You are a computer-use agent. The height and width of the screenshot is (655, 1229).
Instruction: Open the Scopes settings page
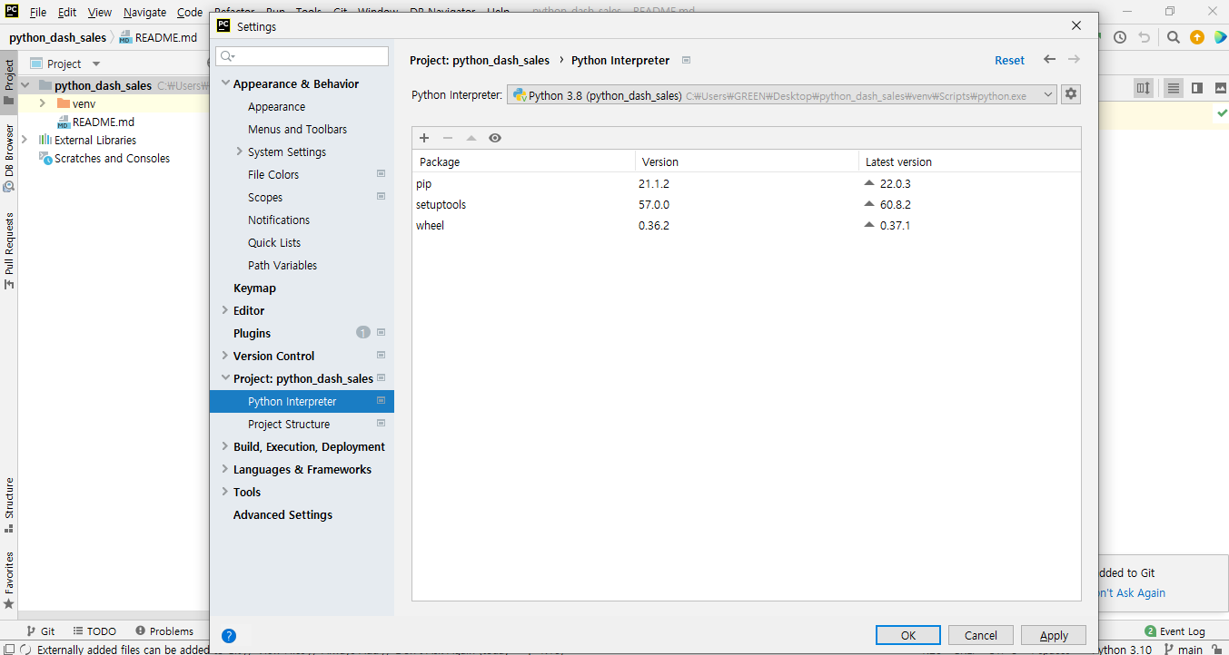pyautogui.click(x=265, y=197)
